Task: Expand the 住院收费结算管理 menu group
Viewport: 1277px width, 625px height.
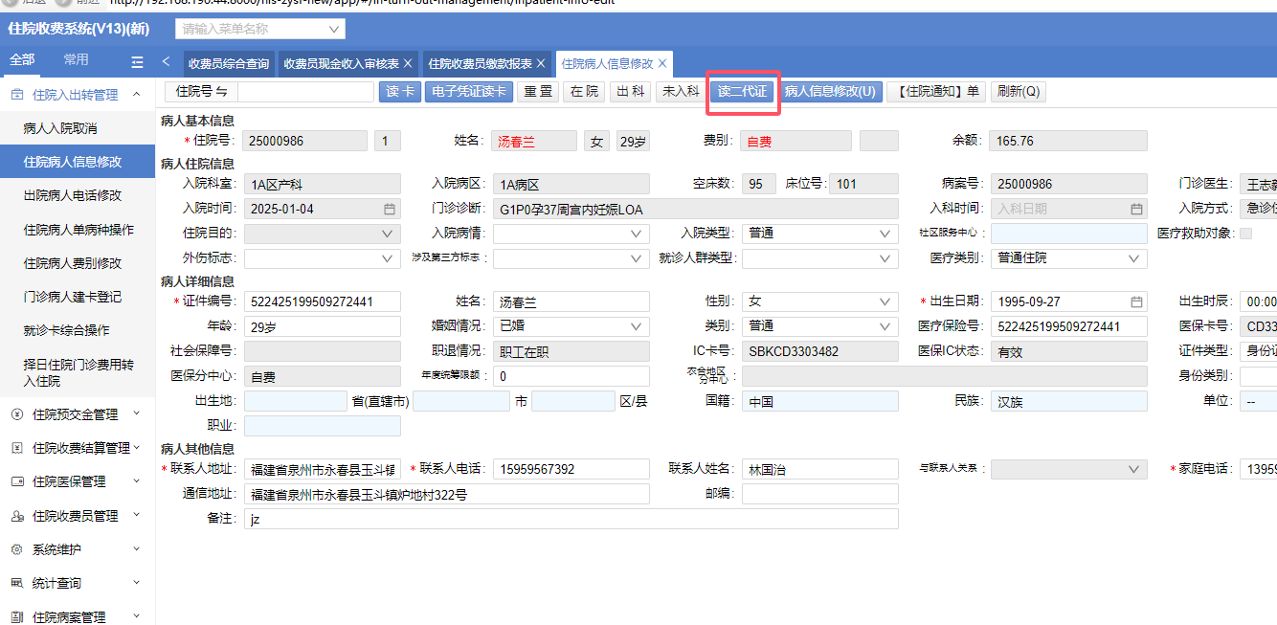Action: (x=136, y=448)
